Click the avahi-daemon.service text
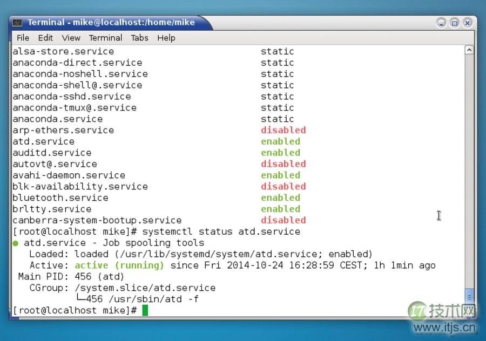Viewport: 486px width, 341px height. pos(69,175)
